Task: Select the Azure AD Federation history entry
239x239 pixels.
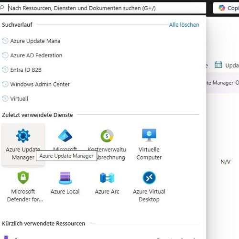Action: pos(36,55)
